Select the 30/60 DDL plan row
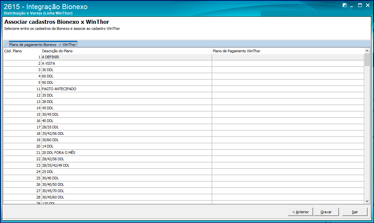Viewport: 374px width, 223px height. (x=184, y=140)
